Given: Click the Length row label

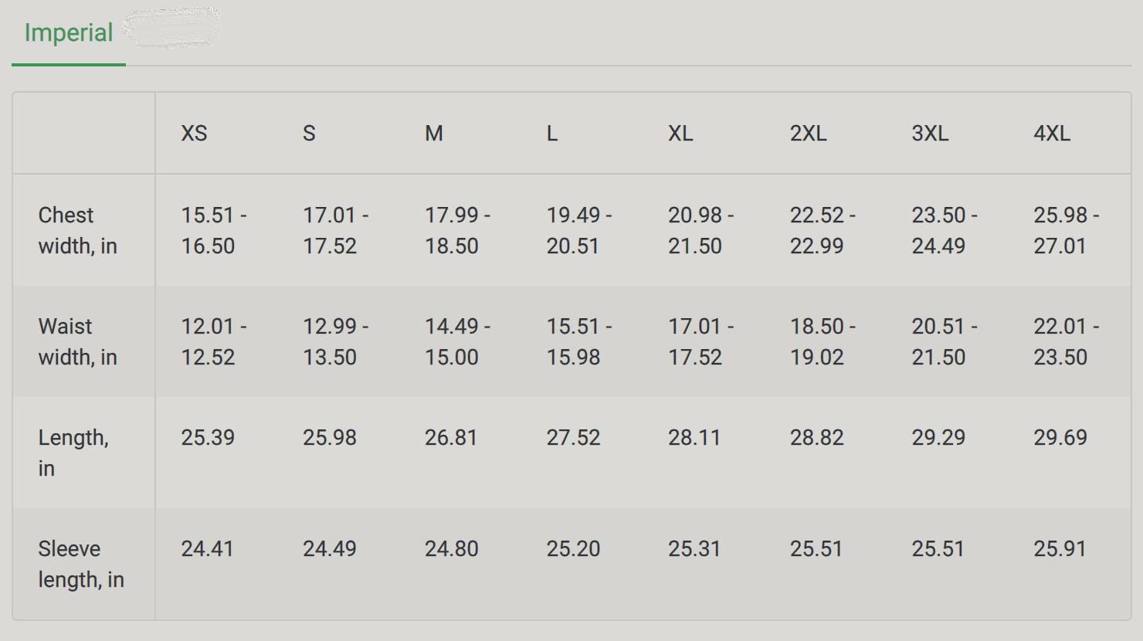Looking at the screenshot, I should (x=73, y=453).
